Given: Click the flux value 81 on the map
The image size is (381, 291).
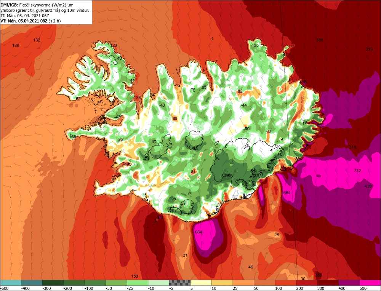Looking at the screenshot, I should (x=193, y=172).
